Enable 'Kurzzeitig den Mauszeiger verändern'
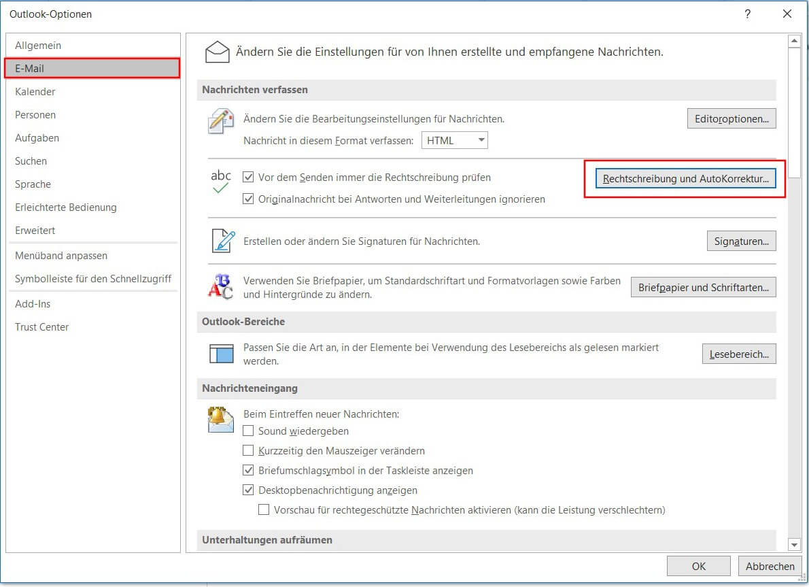This screenshot has width=809, height=587. [x=248, y=450]
